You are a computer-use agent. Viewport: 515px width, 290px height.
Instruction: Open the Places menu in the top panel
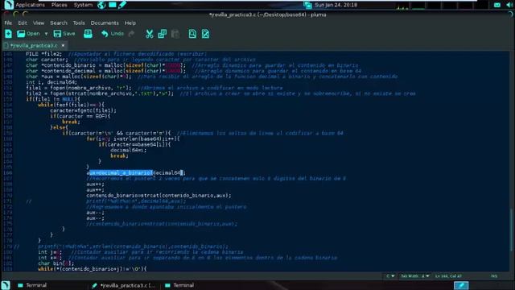point(59,5)
